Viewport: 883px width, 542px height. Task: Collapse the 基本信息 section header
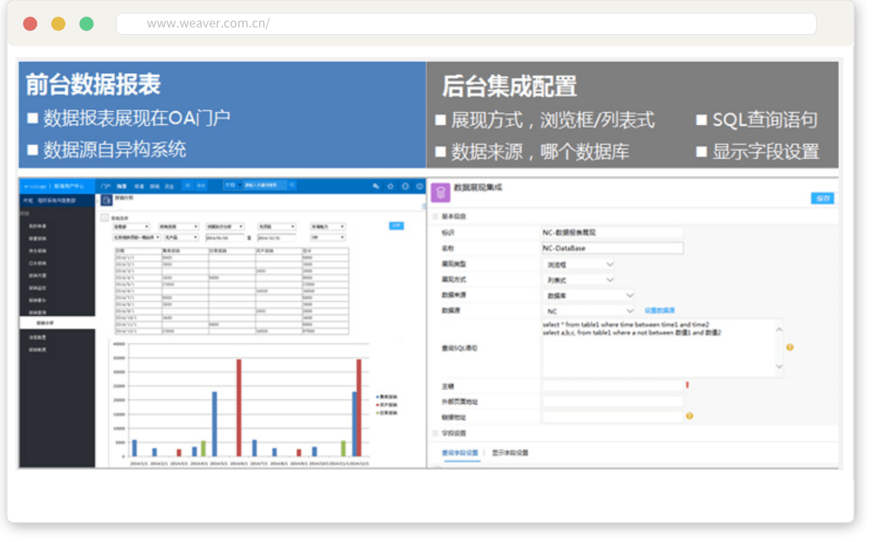coord(436,216)
